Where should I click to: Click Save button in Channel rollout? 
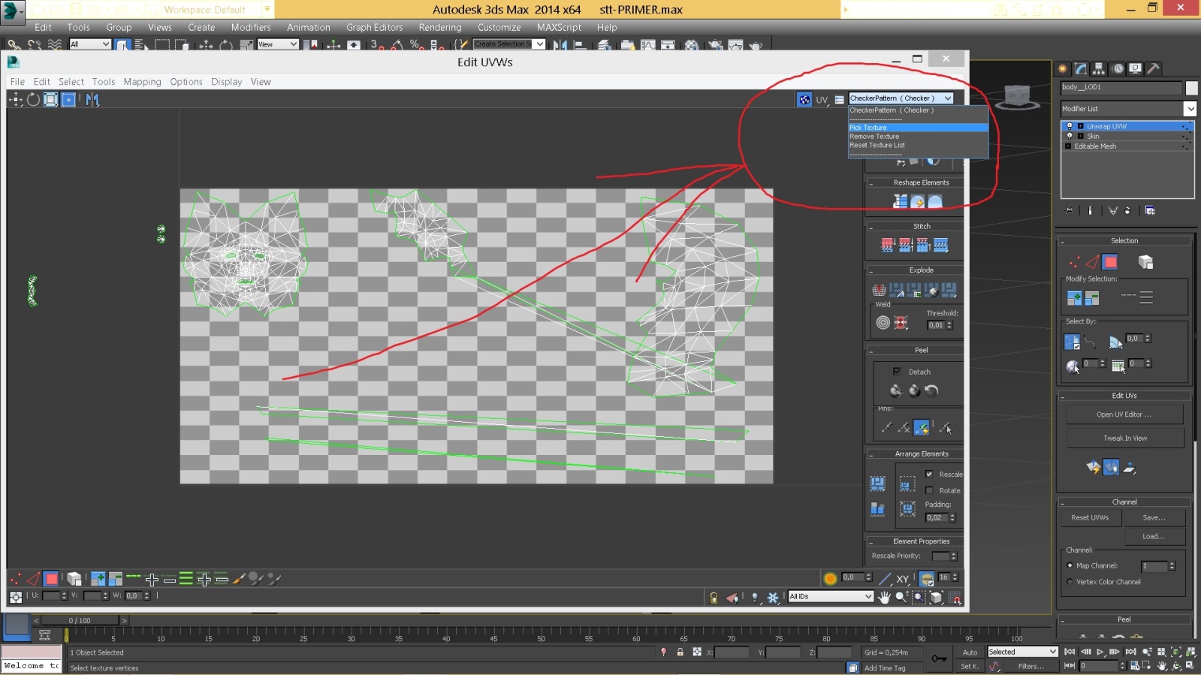tap(1154, 518)
